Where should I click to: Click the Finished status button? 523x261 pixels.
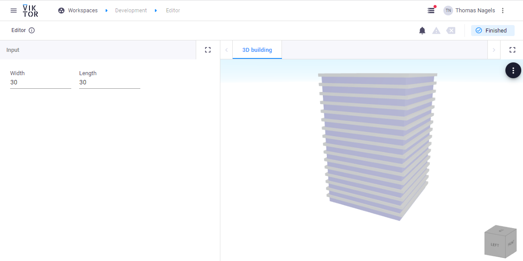tap(492, 30)
